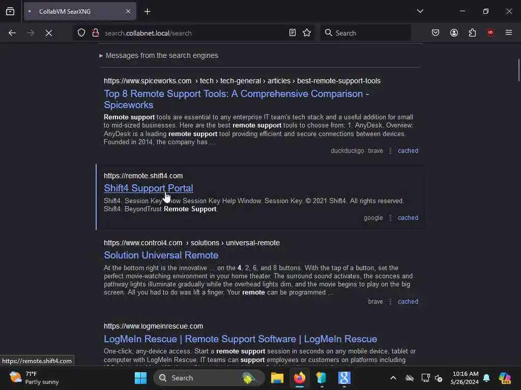Select the CollabVM SearXNG tab

click(80, 11)
